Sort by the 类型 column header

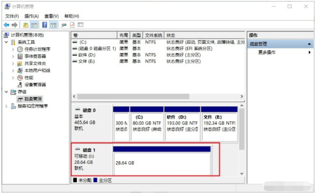(x=136, y=35)
